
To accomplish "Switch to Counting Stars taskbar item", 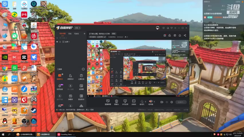I will [66, 135].
